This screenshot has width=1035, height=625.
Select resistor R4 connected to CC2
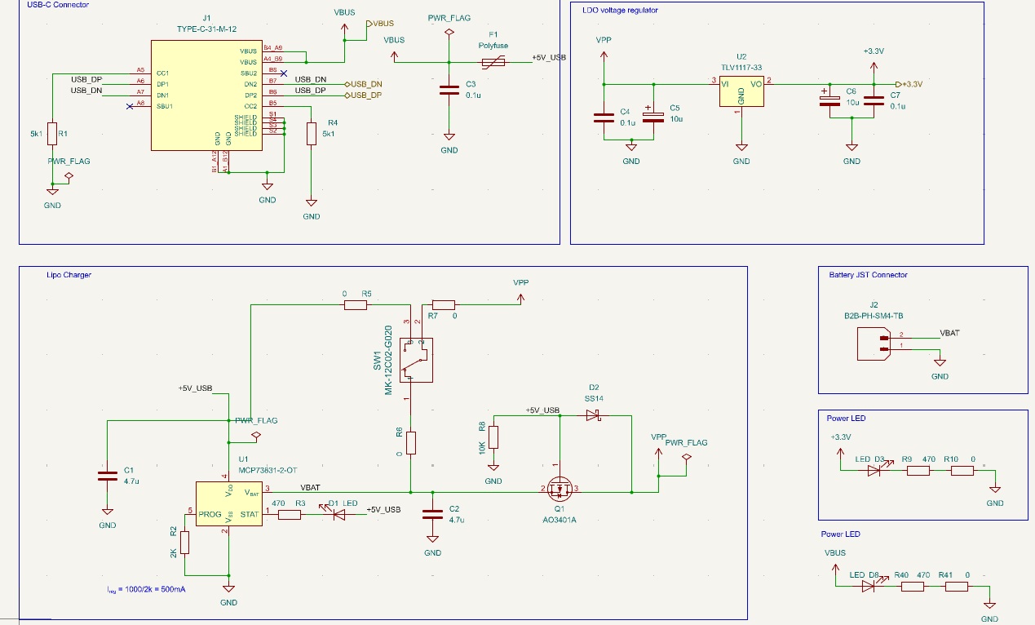[x=312, y=133]
